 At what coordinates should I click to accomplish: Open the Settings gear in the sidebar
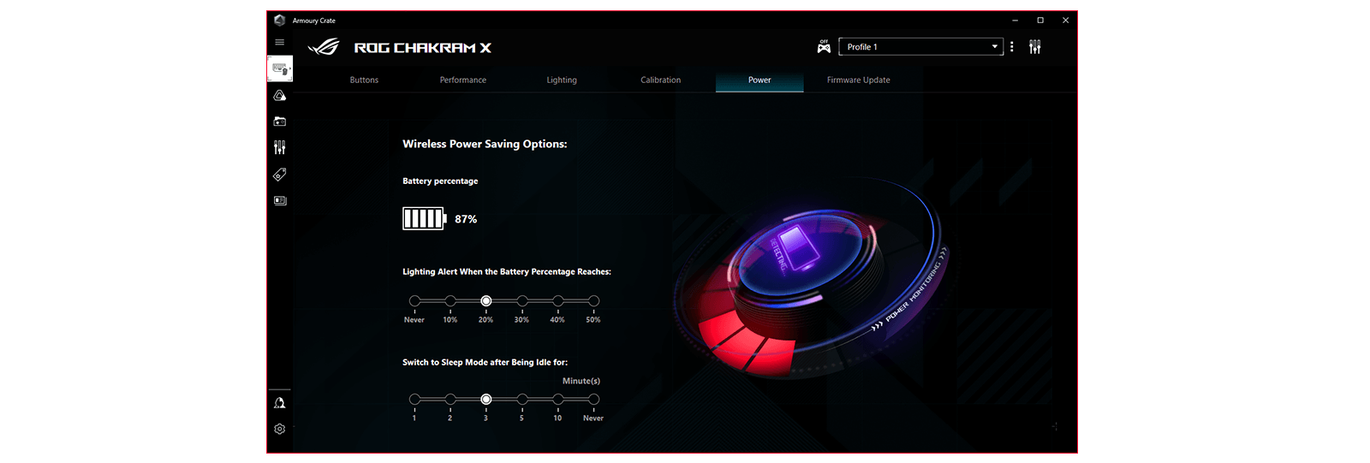280,429
